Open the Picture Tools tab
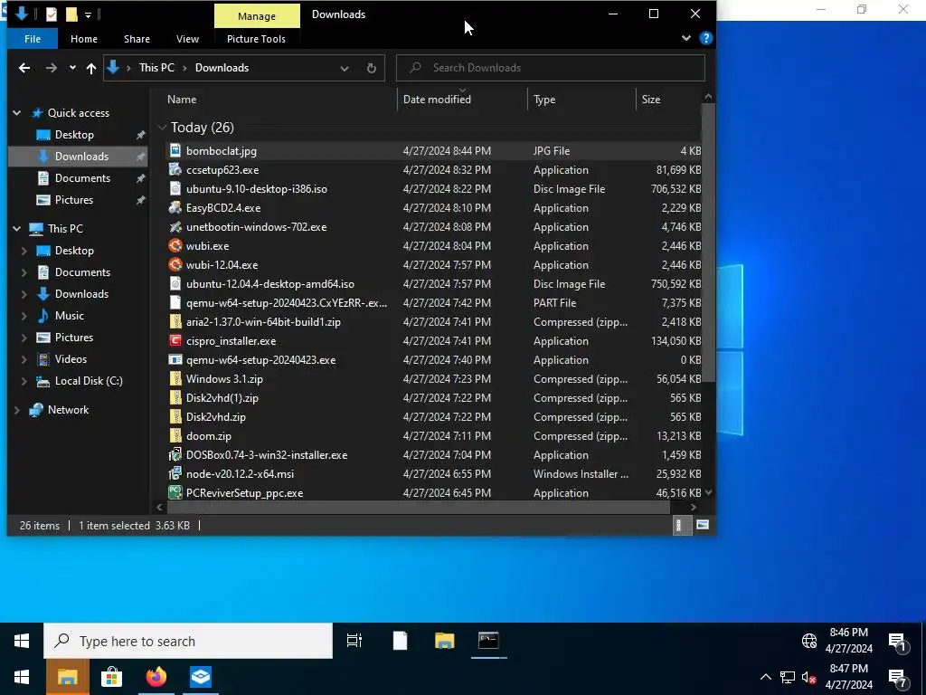926x695 pixels. pos(256,38)
